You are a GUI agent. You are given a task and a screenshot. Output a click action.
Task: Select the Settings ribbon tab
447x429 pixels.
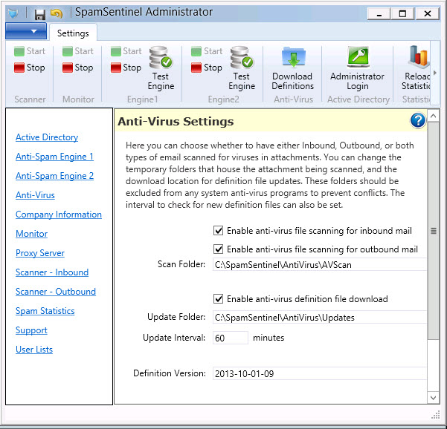[73, 33]
